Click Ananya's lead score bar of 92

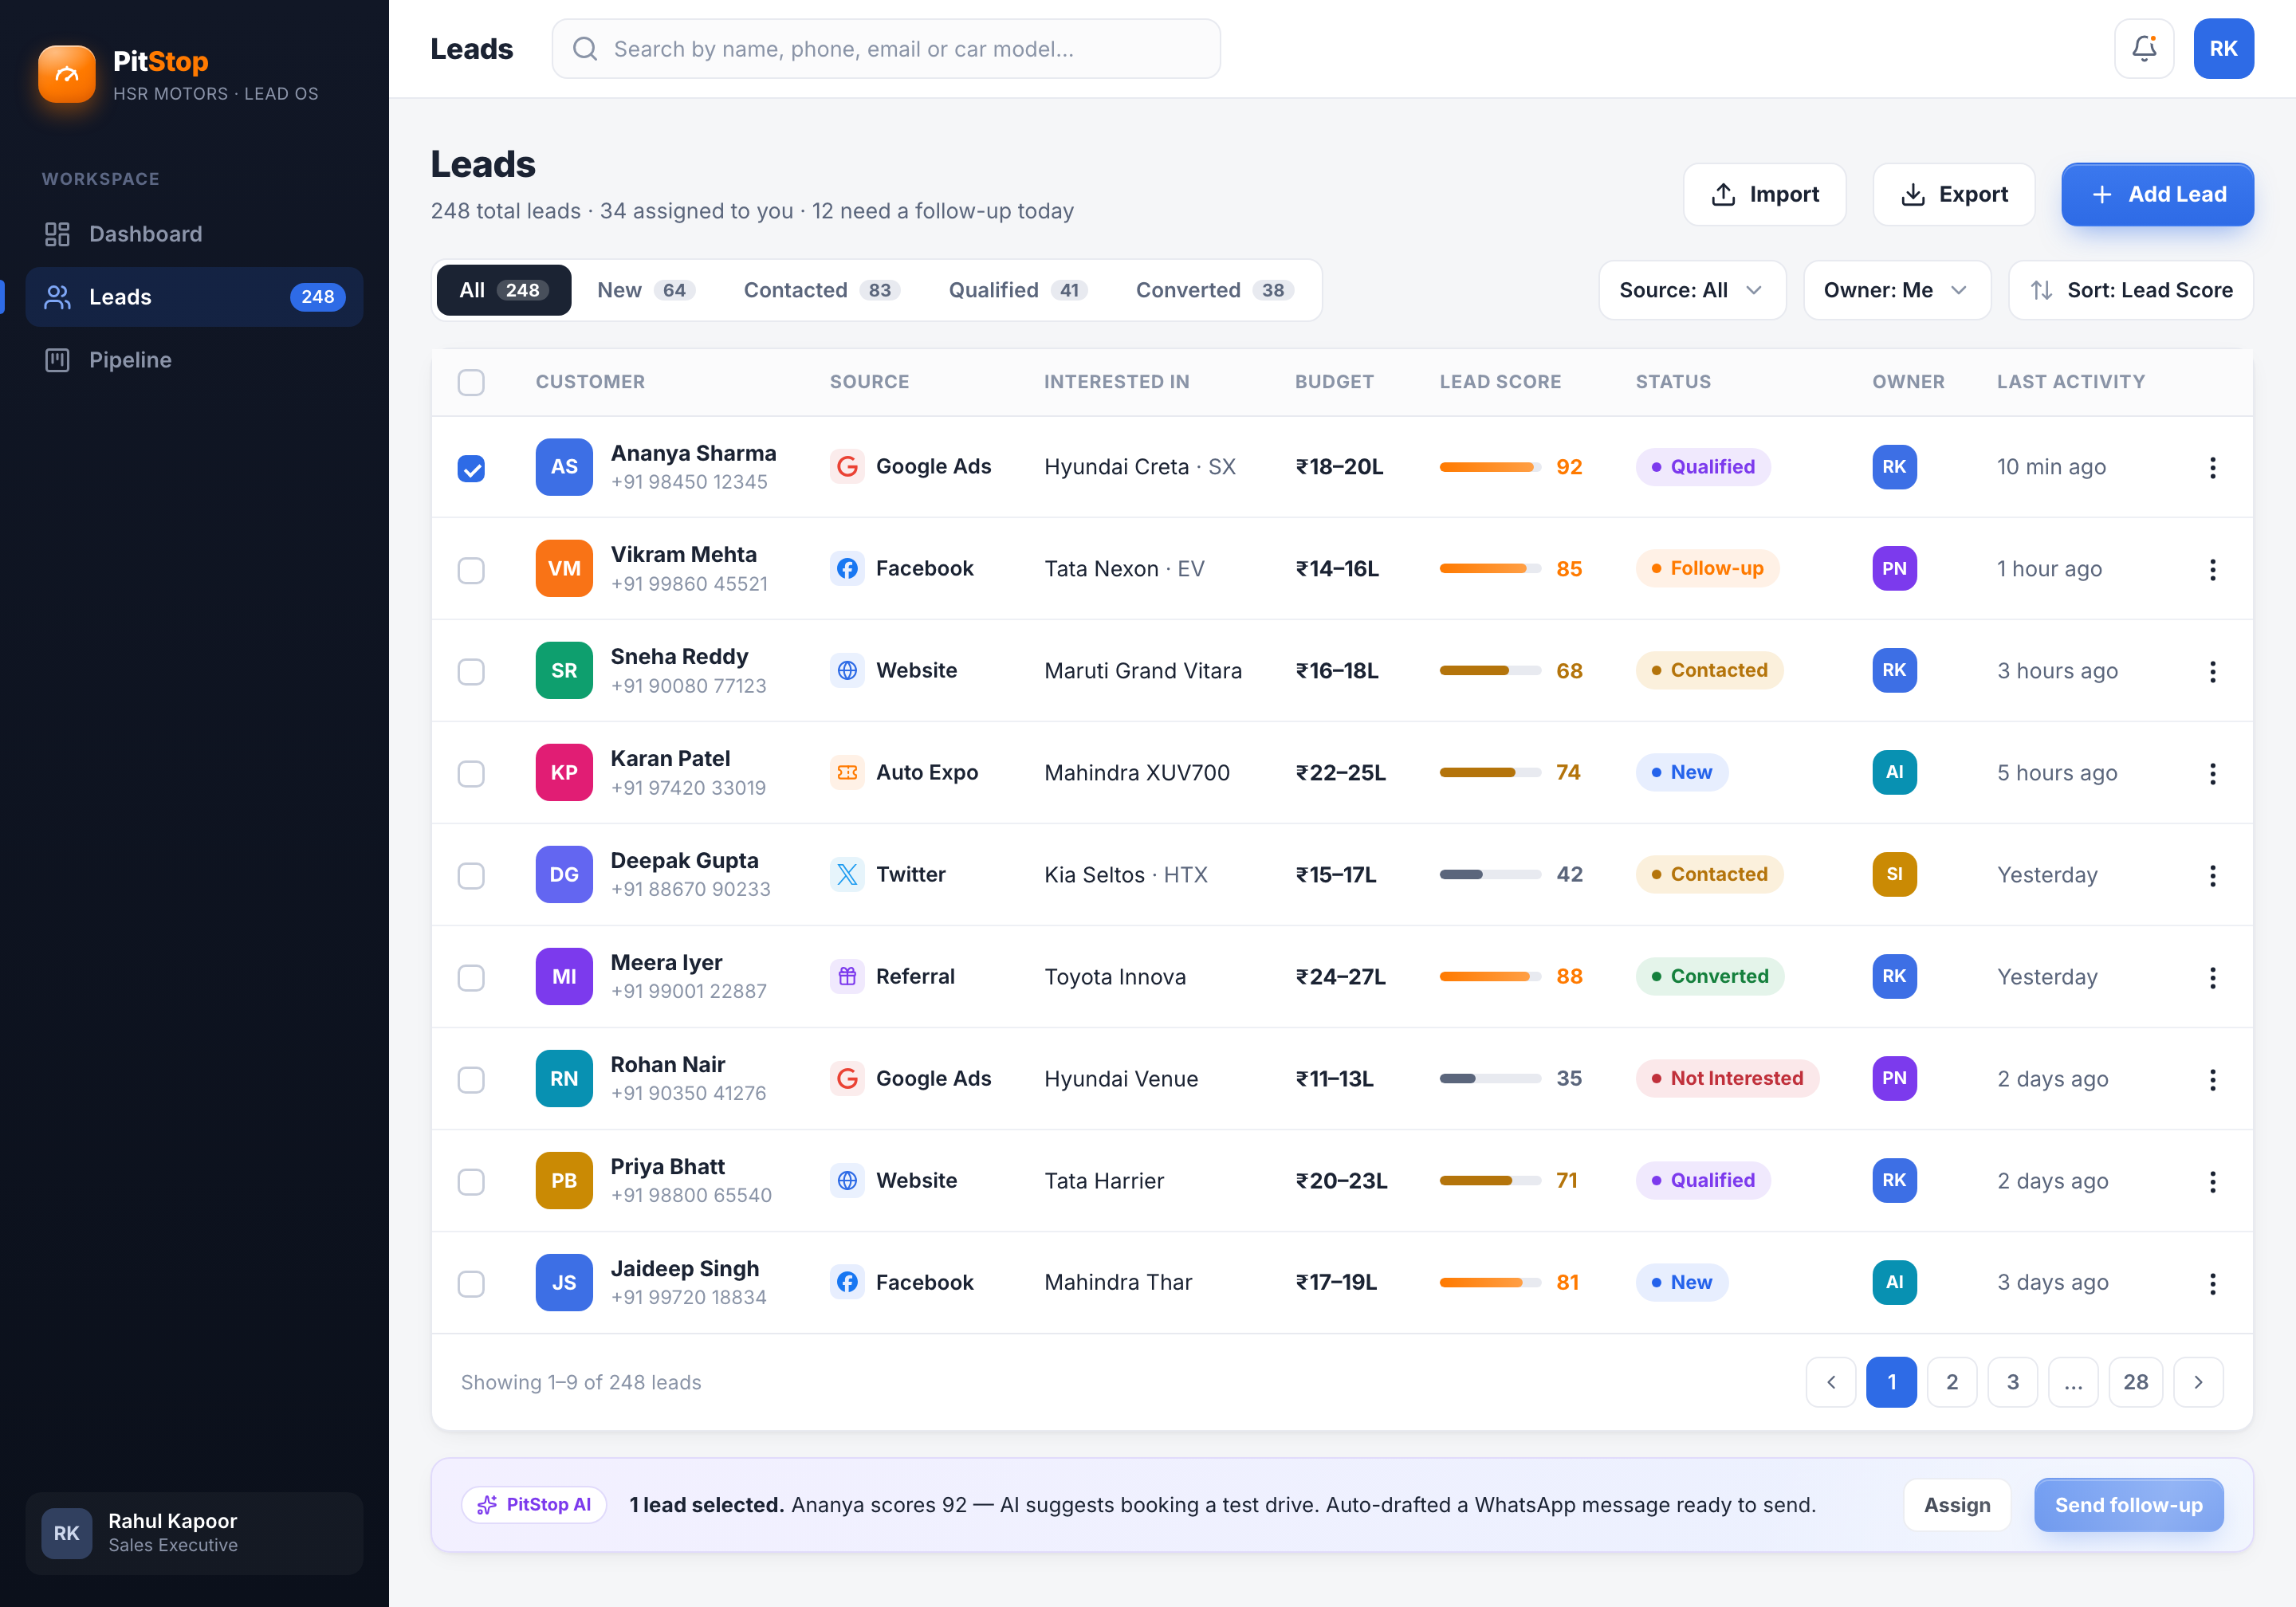tap(1489, 467)
